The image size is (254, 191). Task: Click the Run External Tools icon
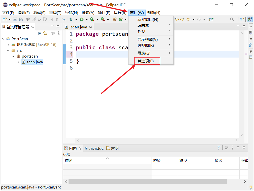[103, 19]
